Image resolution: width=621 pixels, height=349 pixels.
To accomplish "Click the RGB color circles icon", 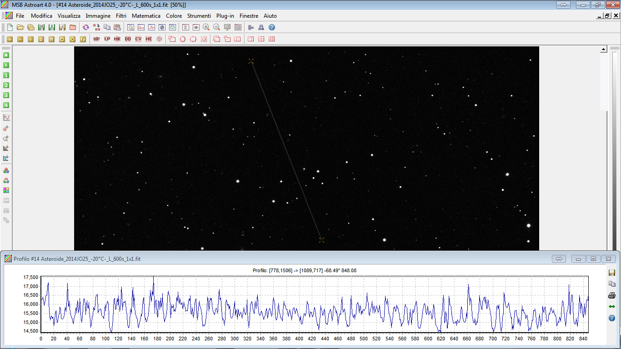I will point(6,170).
